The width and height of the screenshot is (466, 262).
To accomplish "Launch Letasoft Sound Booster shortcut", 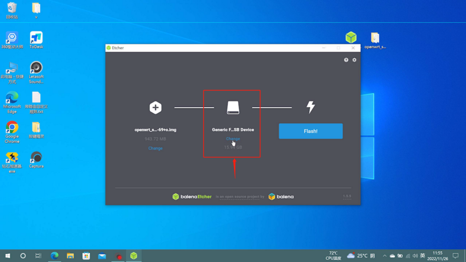I will point(36,73).
